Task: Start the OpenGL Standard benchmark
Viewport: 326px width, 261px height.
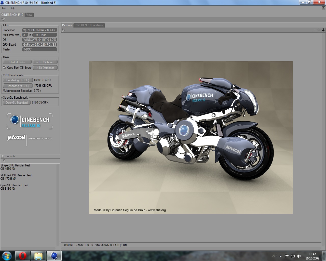Action: pos(17,103)
